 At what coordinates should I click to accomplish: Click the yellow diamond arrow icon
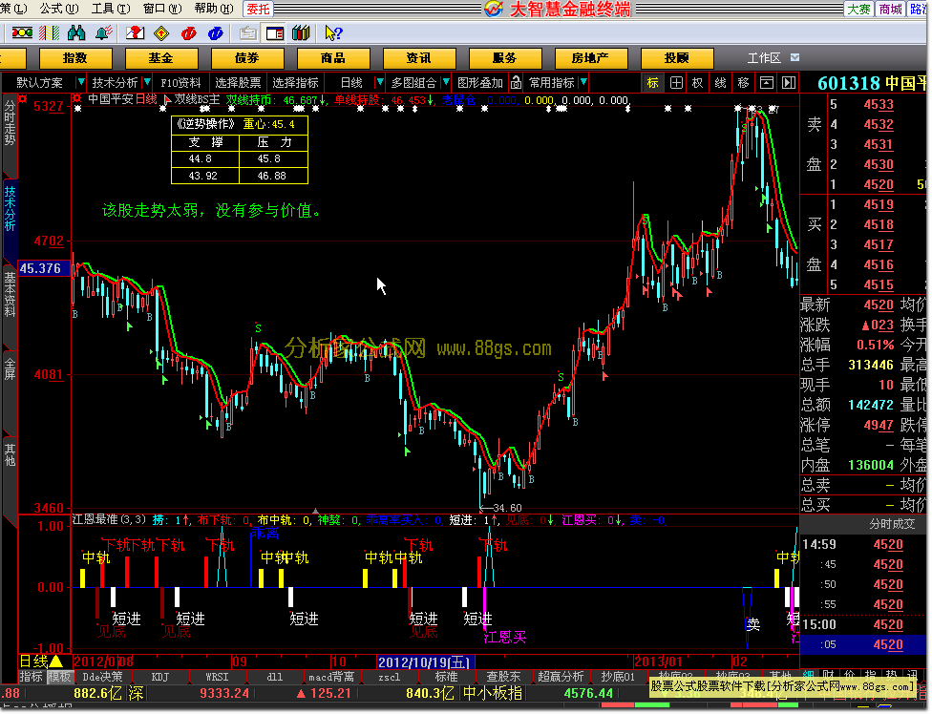pyautogui.click(x=161, y=33)
